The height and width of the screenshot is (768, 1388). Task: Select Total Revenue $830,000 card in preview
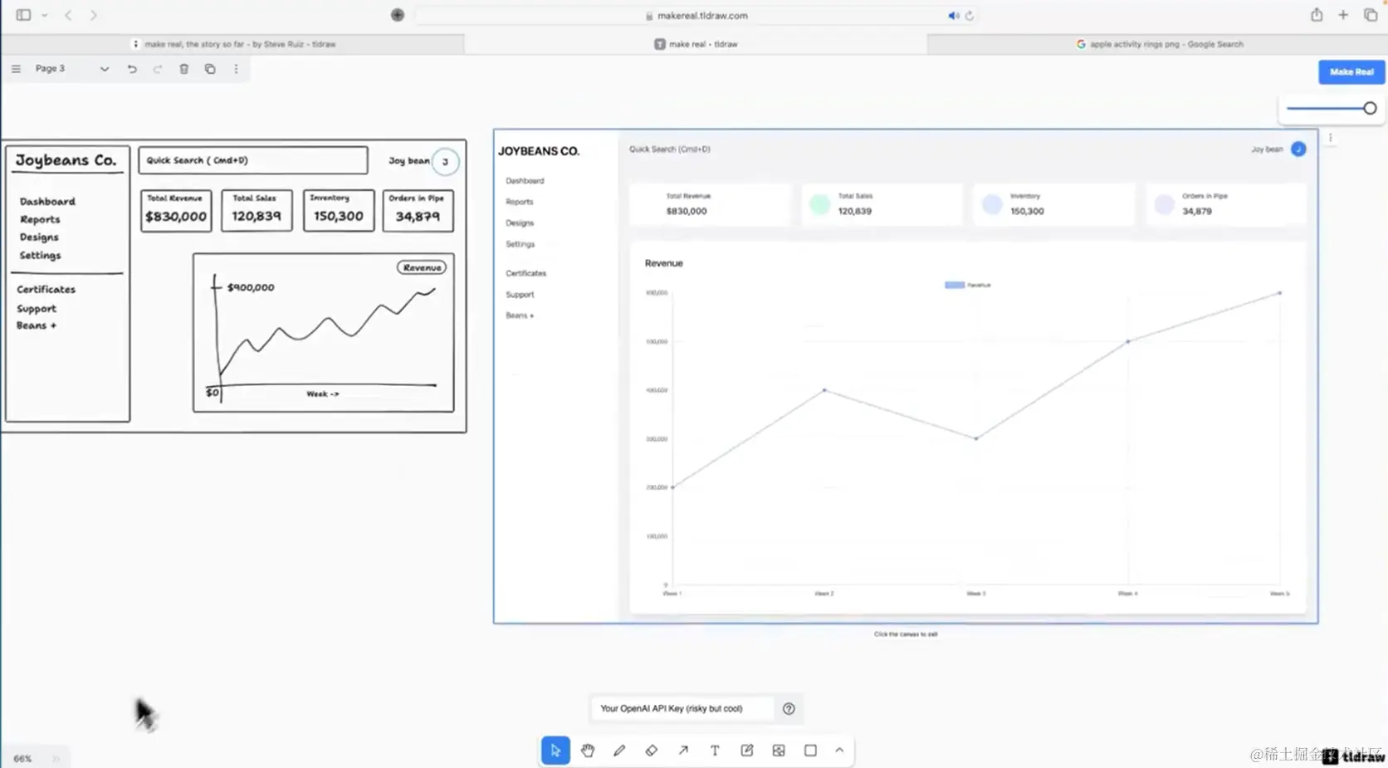(710, 204)
